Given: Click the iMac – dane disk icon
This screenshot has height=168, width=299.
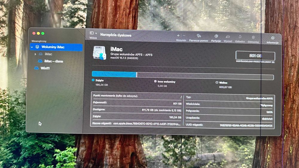Looking at the screenshot, I should (40, 61).
